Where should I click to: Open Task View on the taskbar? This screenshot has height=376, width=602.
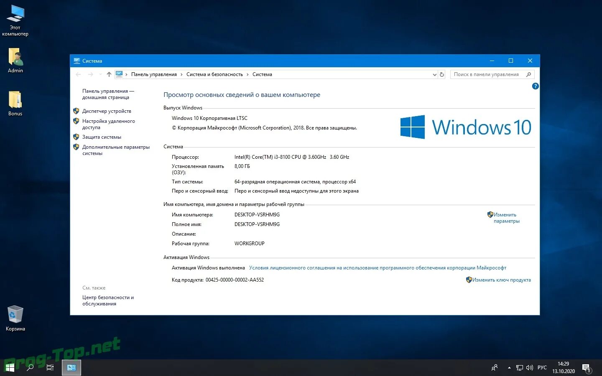pos(50,368)
